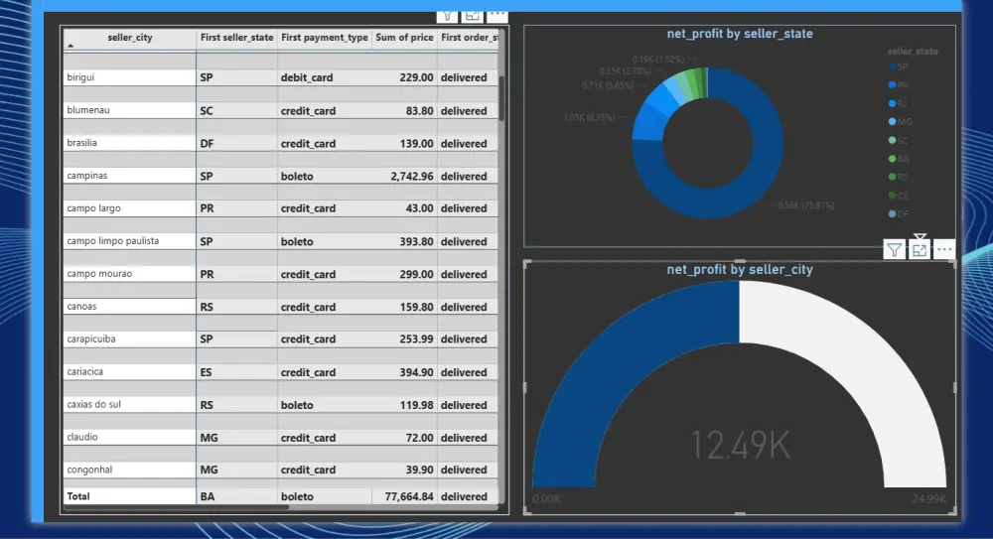The height and width of the screenshot is (539, 993).
Task: Click credit_card in the claudio row
Action: point(309,438)
